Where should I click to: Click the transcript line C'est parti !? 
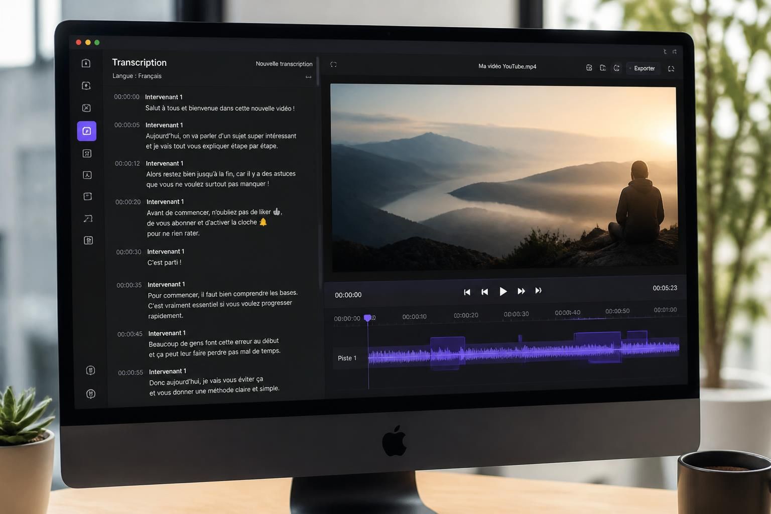164,263
